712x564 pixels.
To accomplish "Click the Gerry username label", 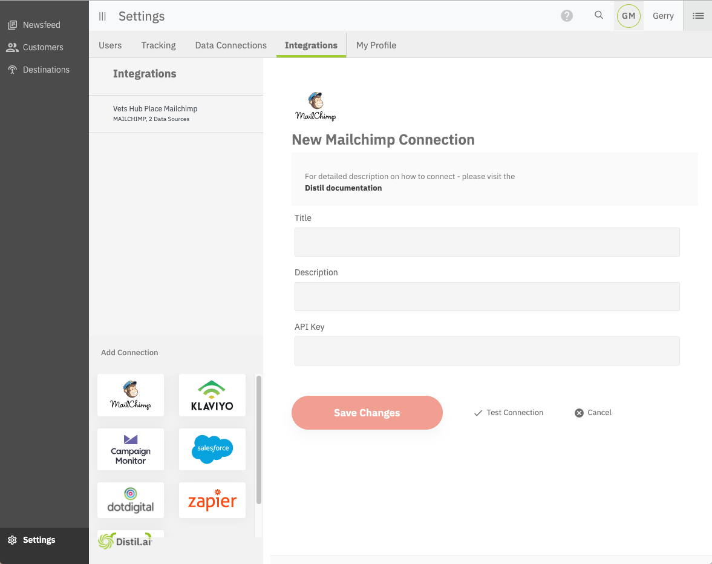I will coord(663,16).
